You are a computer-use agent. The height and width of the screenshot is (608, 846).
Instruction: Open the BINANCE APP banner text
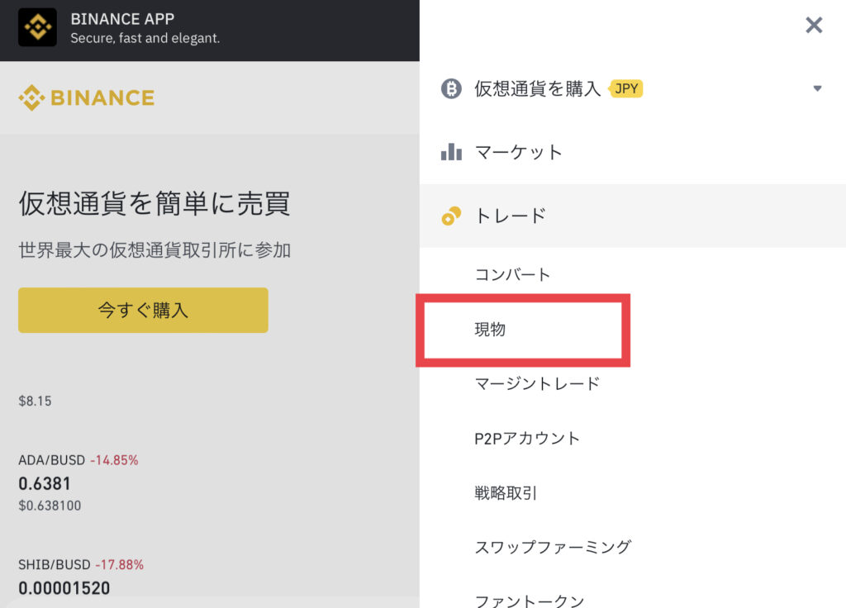tap(122, 19)
